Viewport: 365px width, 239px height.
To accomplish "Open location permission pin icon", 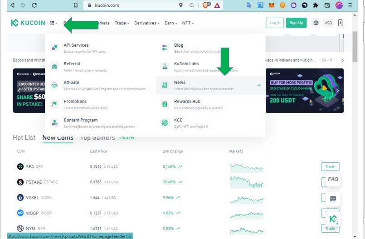I will coord(180,5).
